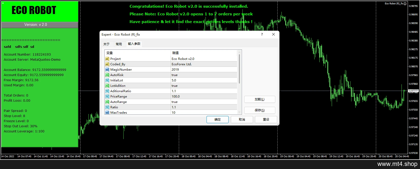This screenshot has width=420, height=169.
Task: Click the AutoRisk row boolean icon
Action: [x=107, y=75]
